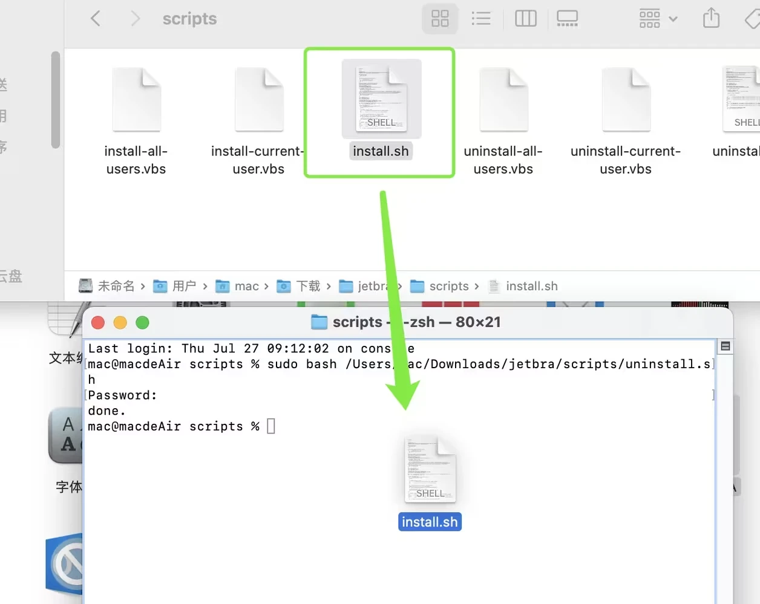Switch Finder to gallery view
Viewport: 760px width, 604px height.
coord(567,19)
